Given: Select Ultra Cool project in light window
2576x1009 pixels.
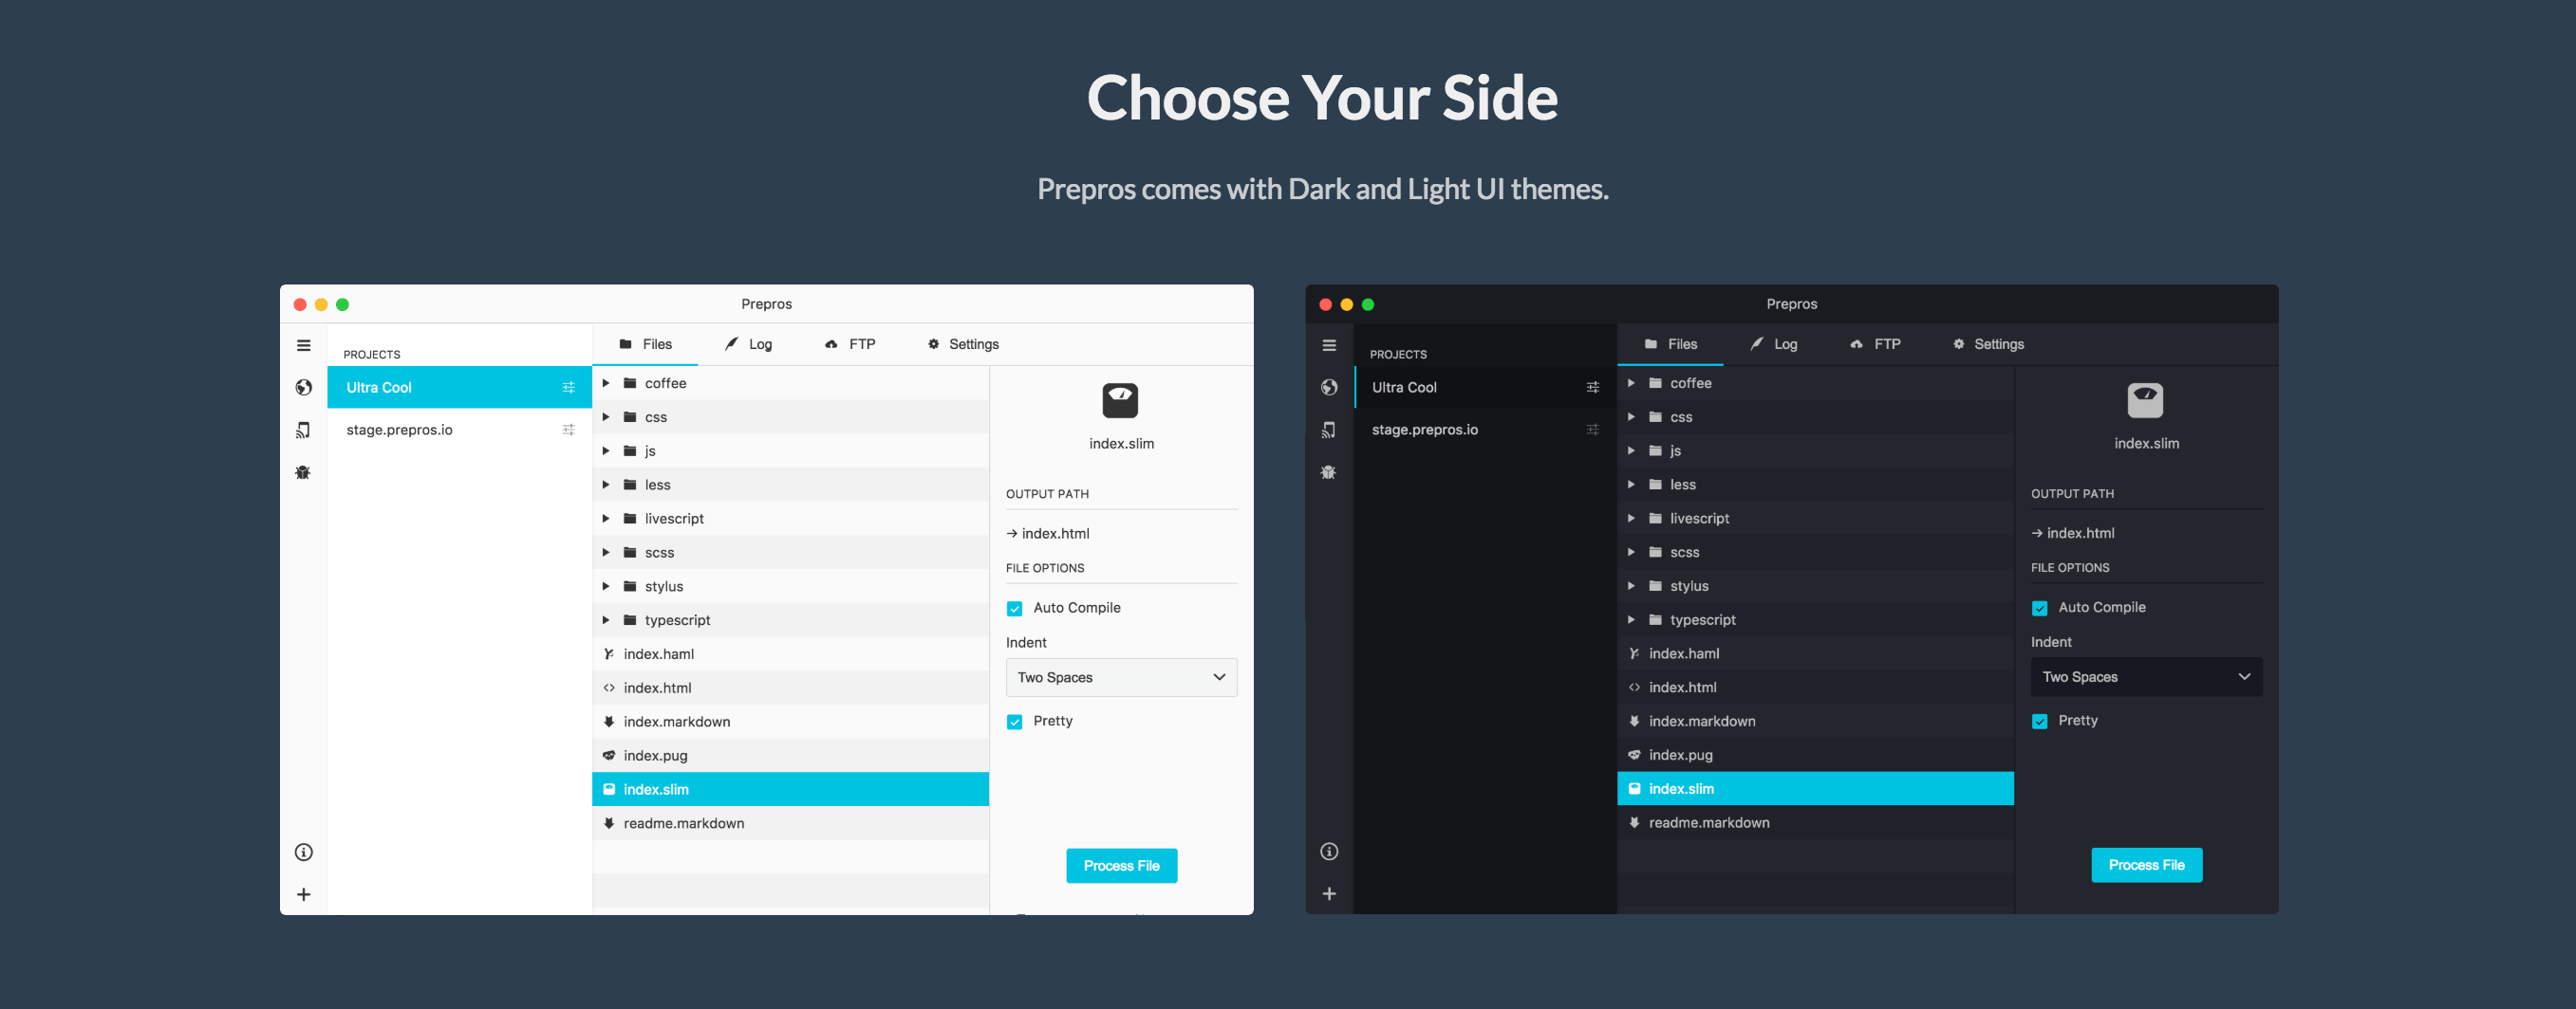Looking at the screenshot, I should click(460, 388).
